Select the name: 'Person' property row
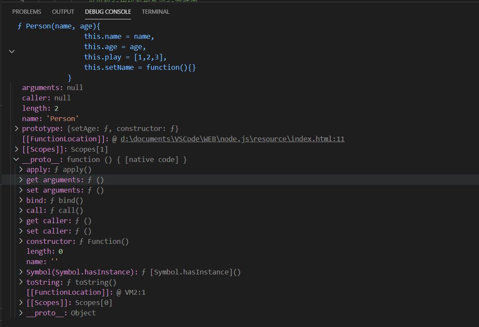Screen dimensions: 479x327 coord(50,118)
